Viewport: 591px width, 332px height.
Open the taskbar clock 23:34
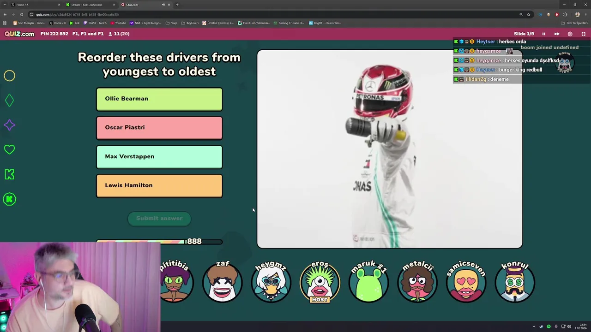[580, 326]
